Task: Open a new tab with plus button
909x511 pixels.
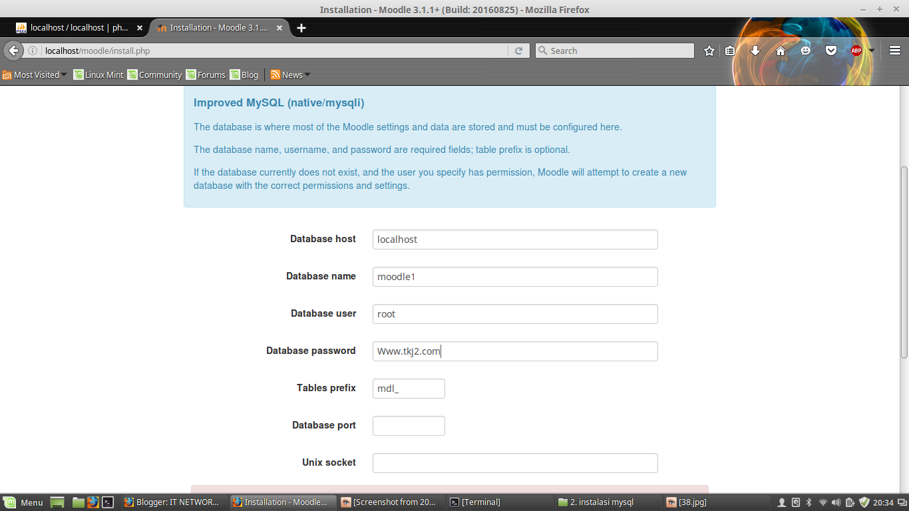Action: (301, 28)
